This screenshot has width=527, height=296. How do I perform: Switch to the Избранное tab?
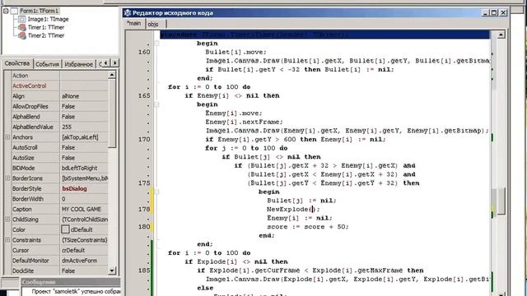pos(79,64)
